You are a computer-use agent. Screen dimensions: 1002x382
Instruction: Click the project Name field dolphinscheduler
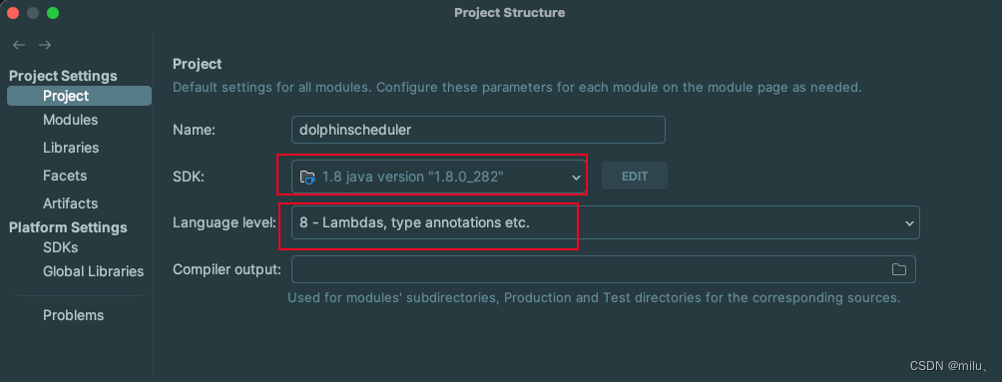tap(478, 130)
